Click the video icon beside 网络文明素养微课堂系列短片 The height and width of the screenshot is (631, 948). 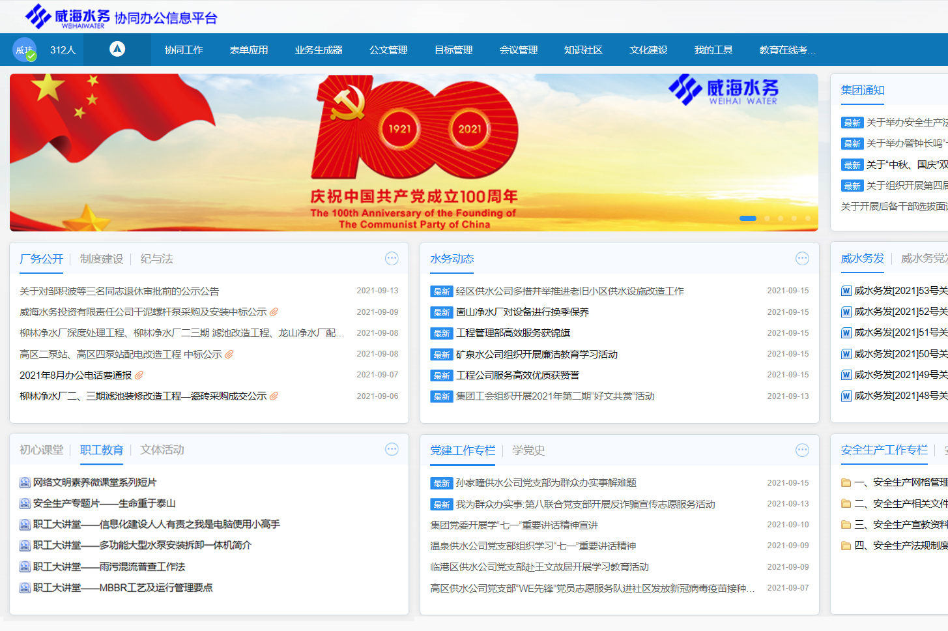[x=25, y=482]
